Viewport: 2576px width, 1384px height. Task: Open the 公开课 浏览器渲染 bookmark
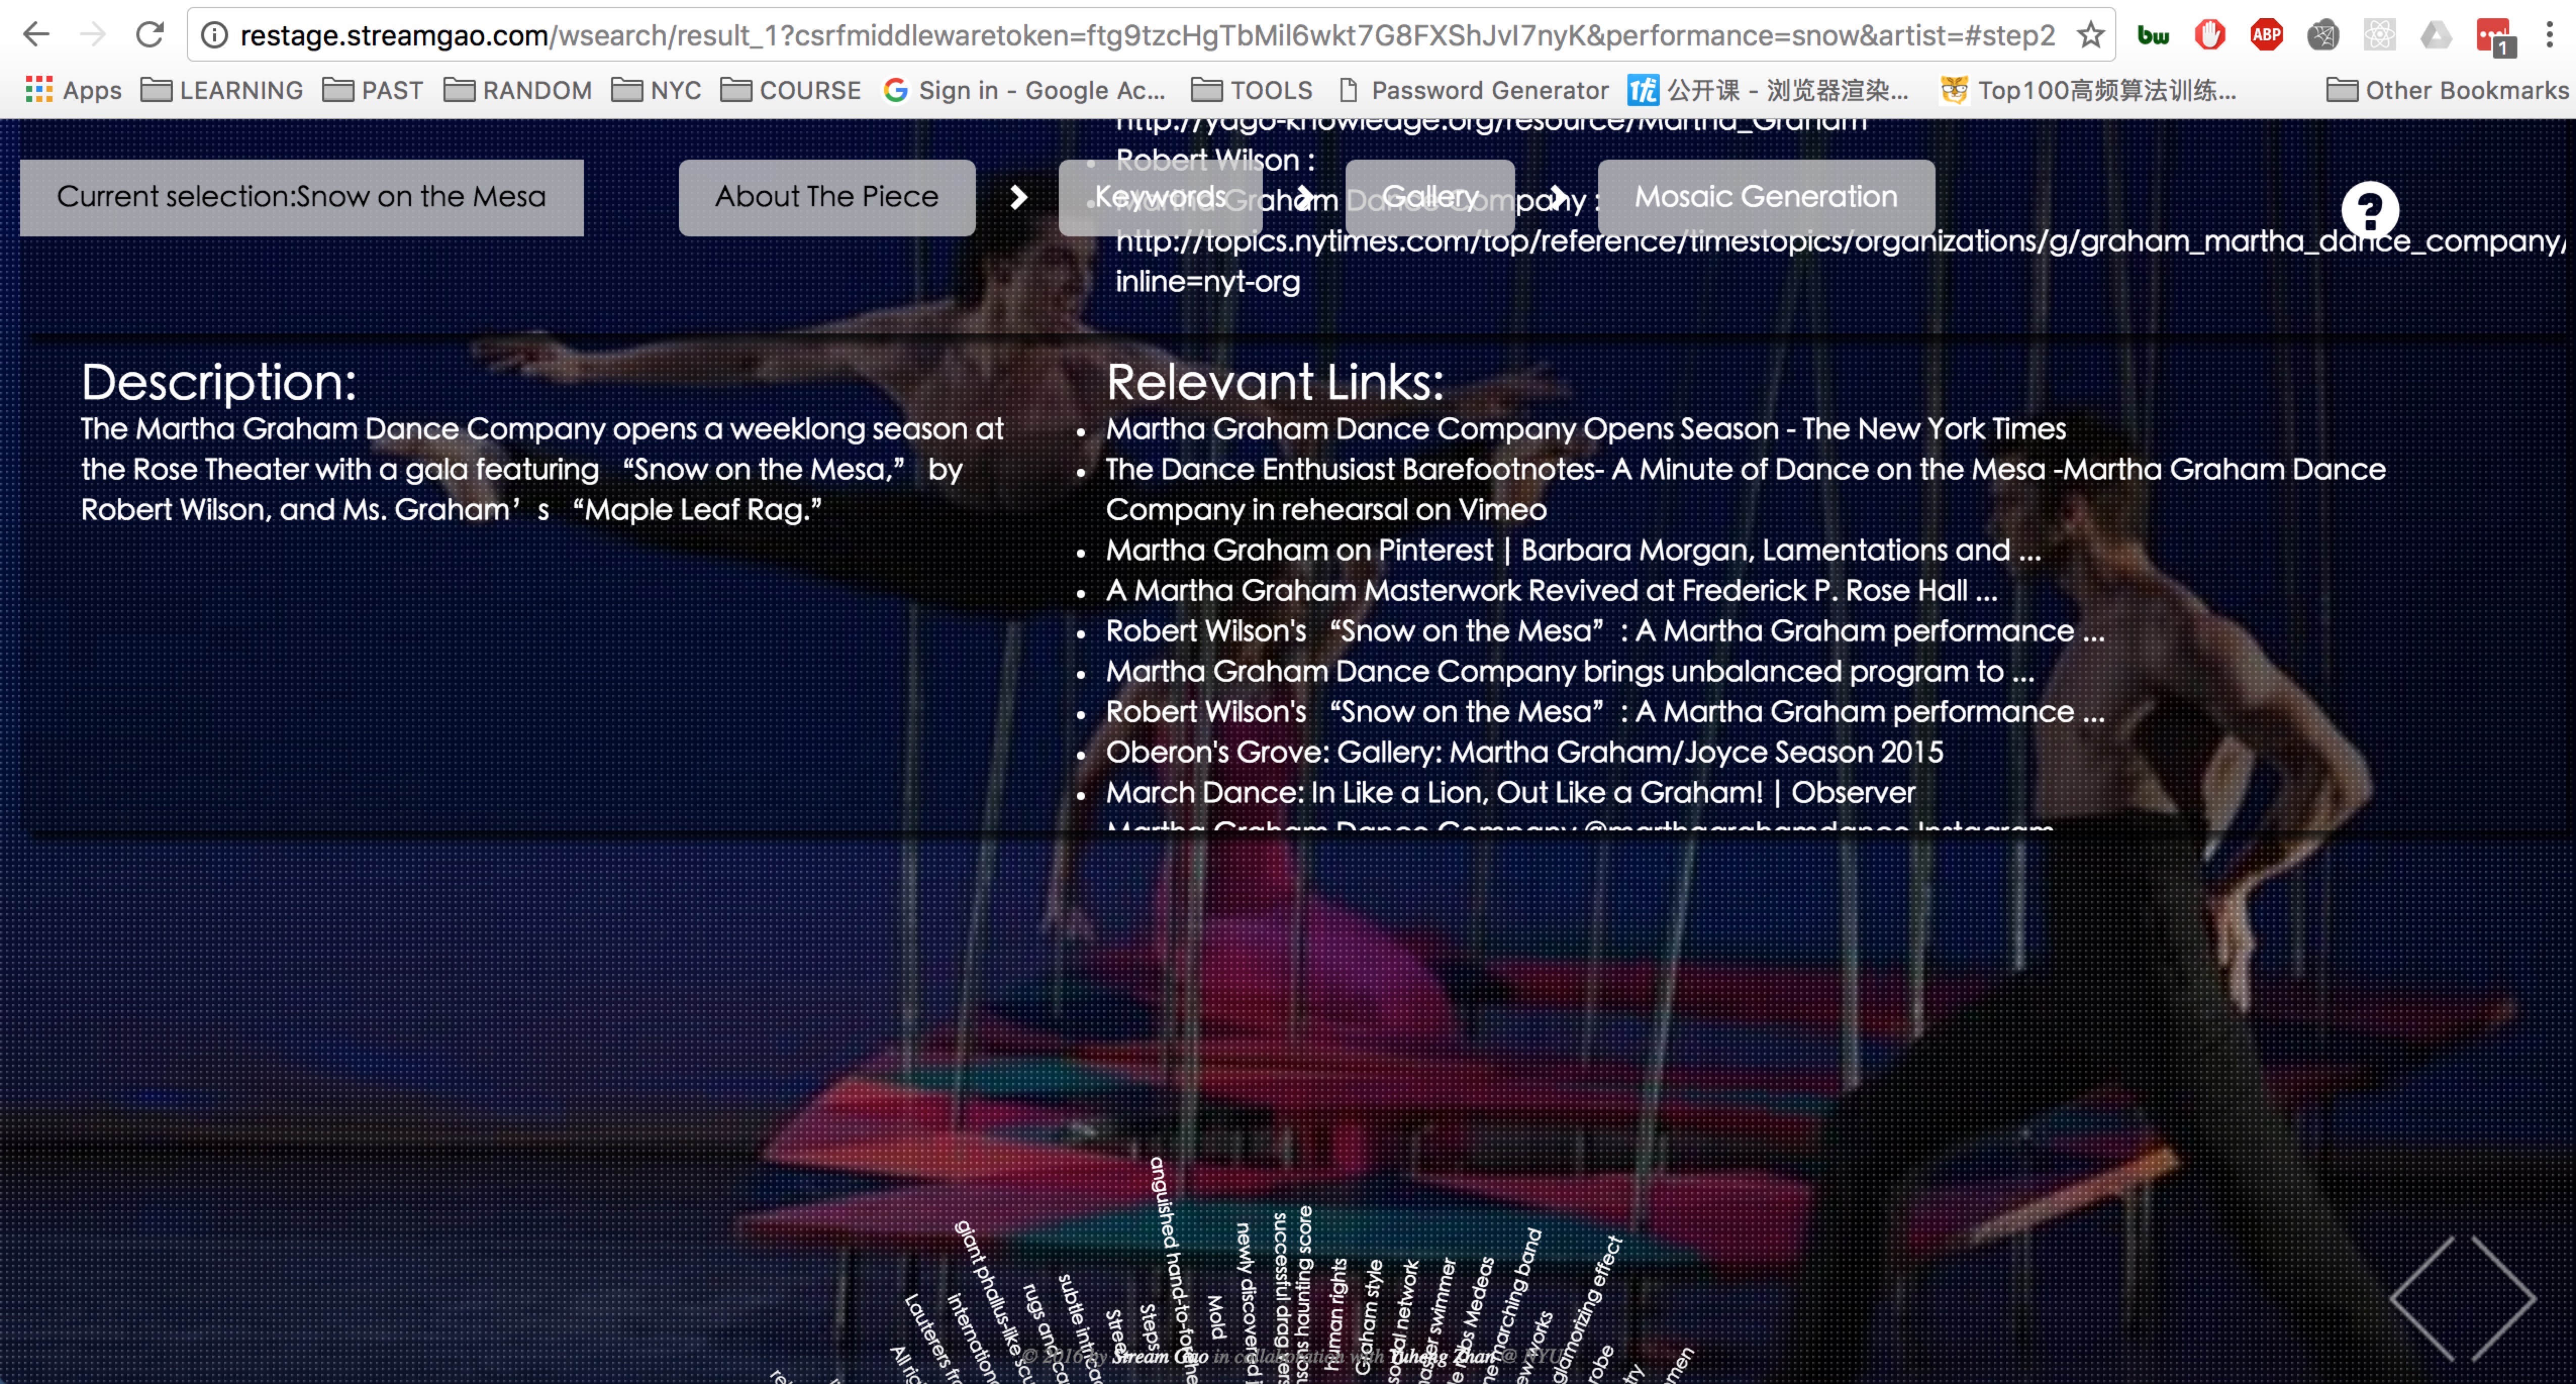click(1768, 90)
